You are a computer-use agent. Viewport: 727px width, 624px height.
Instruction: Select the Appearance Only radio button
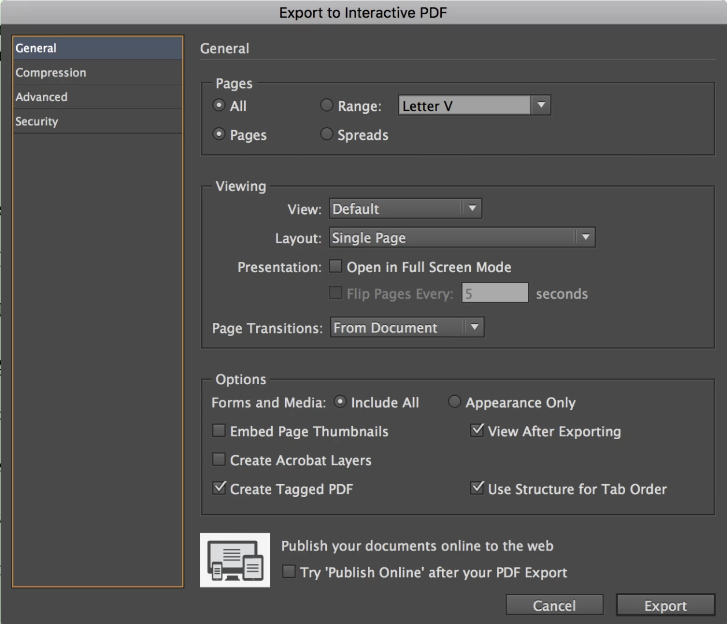(x=455, y=402)
